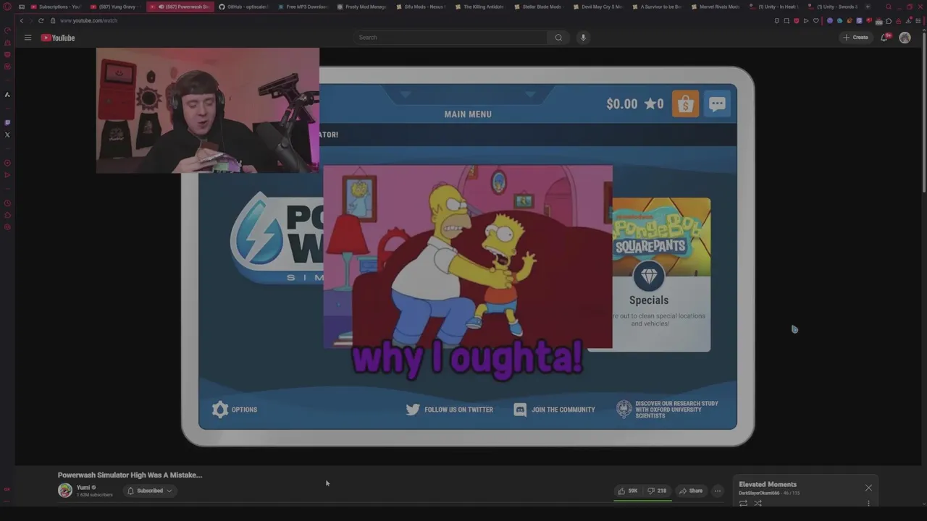Close the Elevated Moments playlist panel

click(x=868, y=488)
